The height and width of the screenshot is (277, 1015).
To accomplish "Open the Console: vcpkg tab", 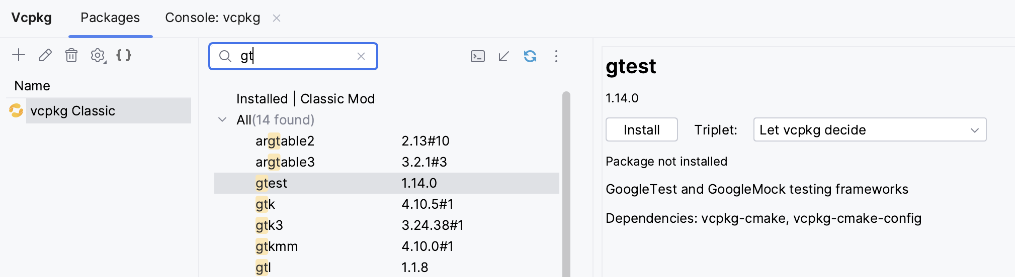I will coord(212,18).
